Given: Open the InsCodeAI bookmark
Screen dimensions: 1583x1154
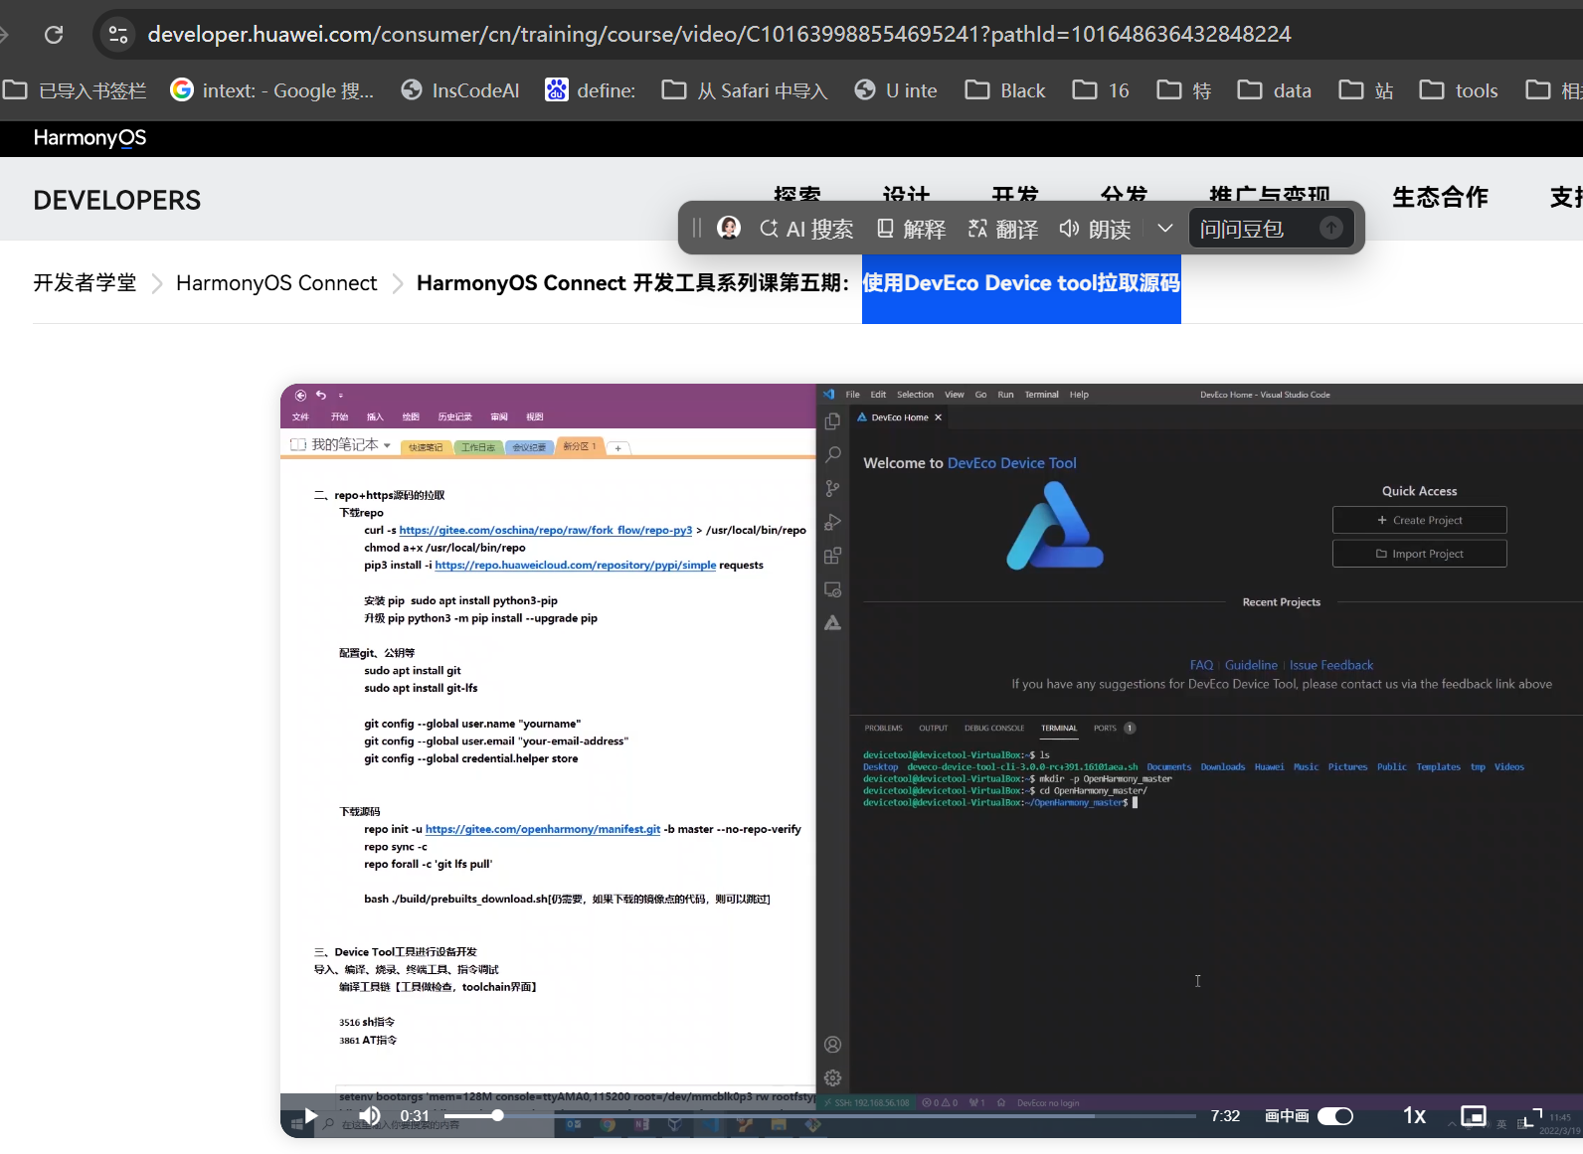Looking at the screenshot, I should click(460, 90).
